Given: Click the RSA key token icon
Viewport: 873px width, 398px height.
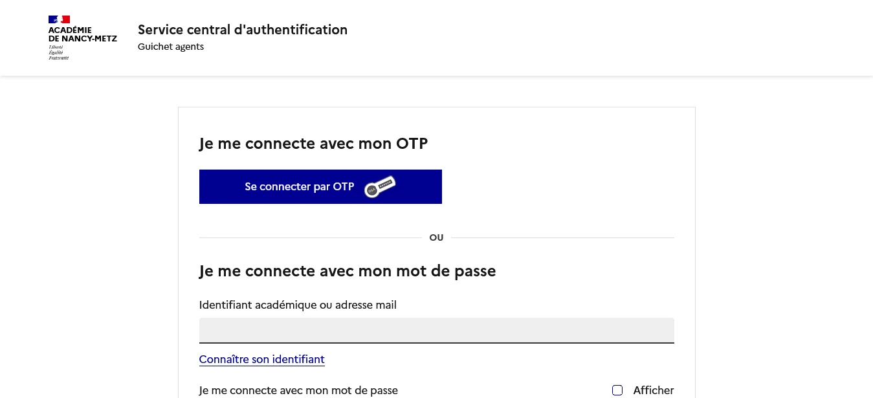Looking at the screenshot, I should tap(380, 187).
